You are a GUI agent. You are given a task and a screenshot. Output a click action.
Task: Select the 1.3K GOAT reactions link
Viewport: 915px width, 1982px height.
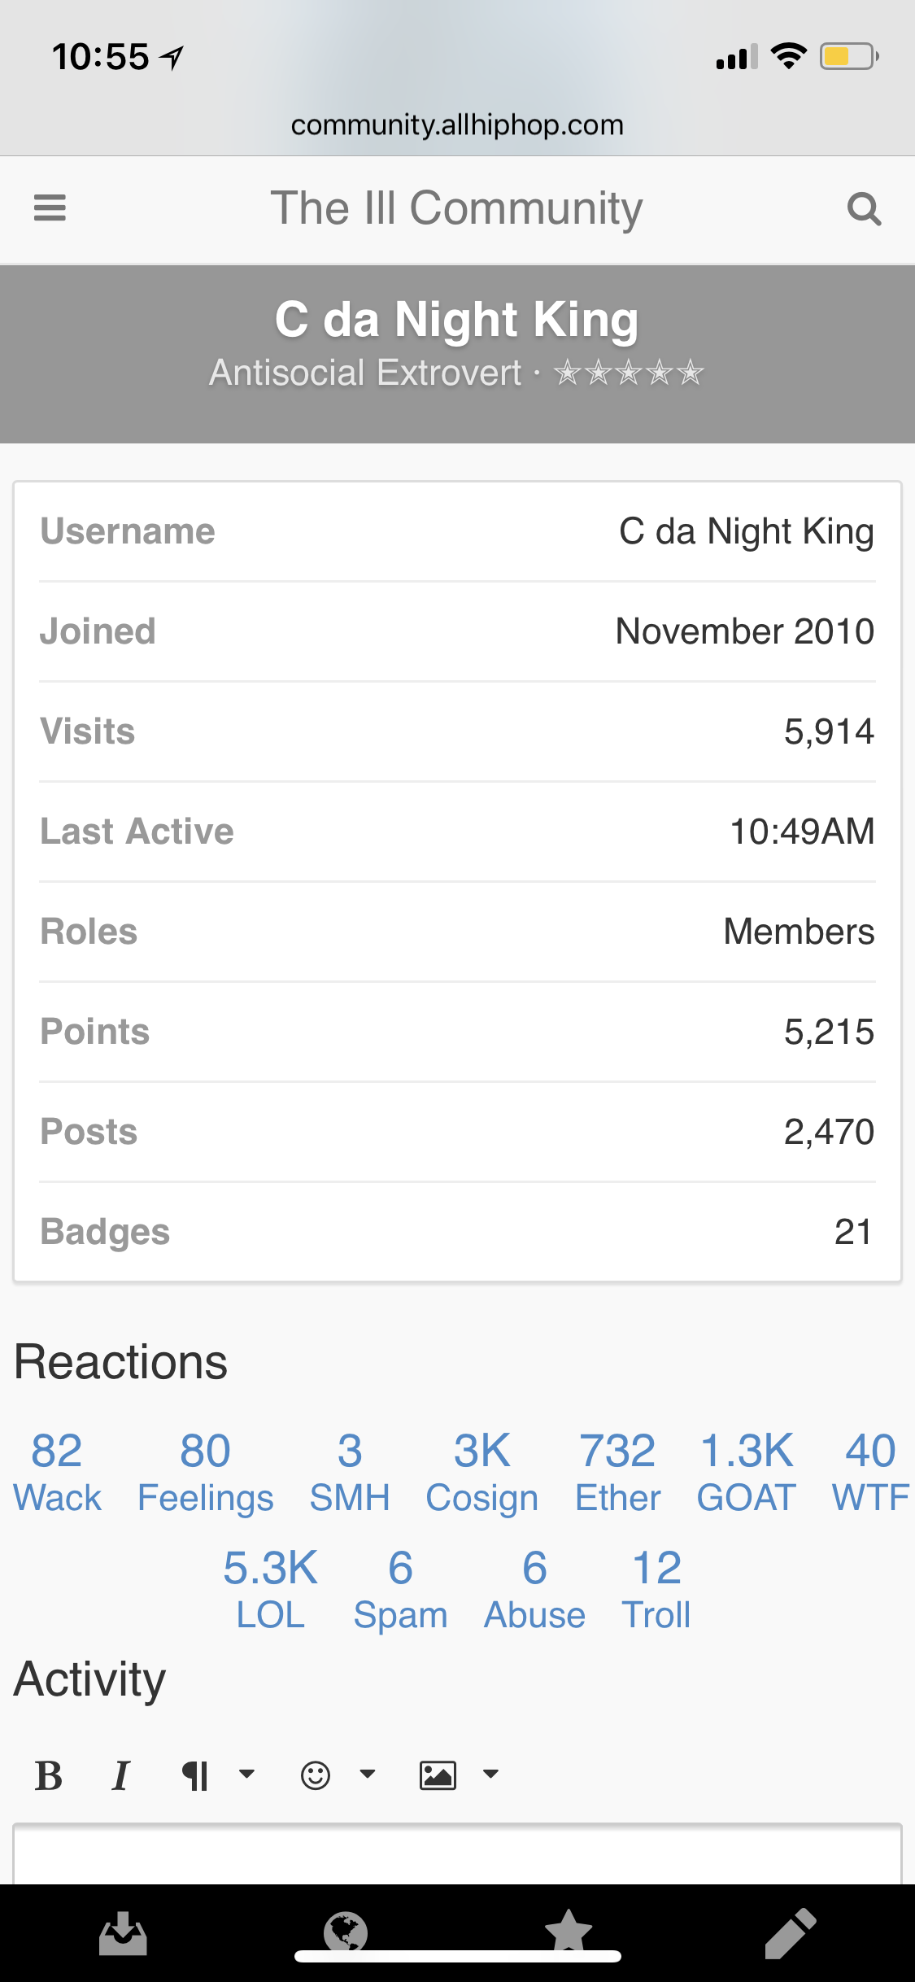[747, 1473]
